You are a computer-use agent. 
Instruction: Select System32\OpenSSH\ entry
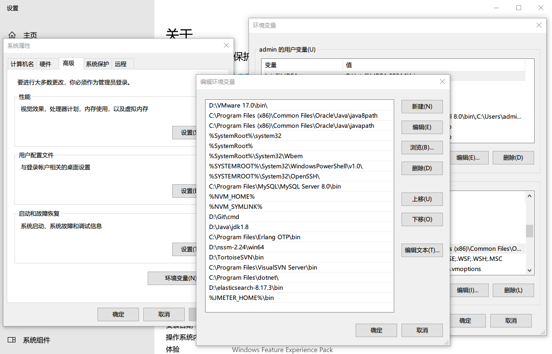(300, 177)
